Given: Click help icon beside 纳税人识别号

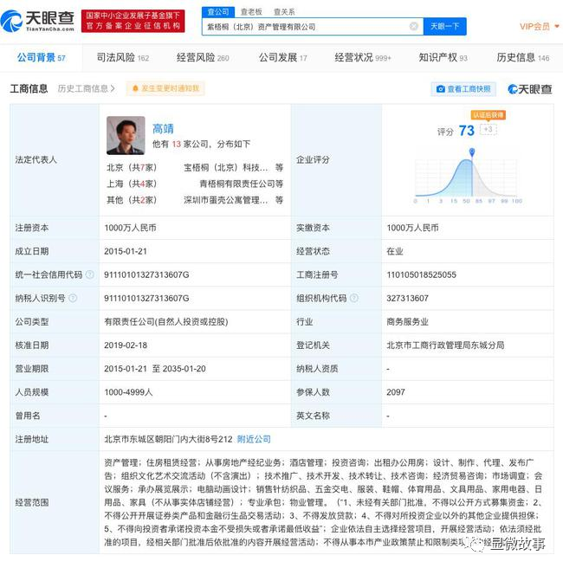Looking at the screenshot, I should (x=73, y=298).
